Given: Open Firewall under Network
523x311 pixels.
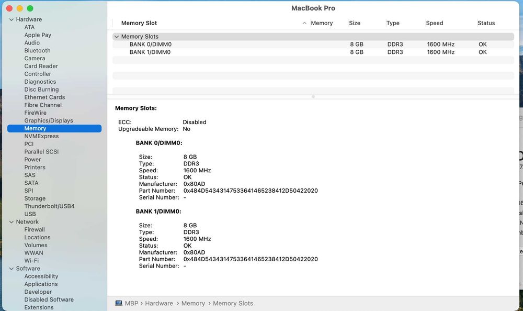Looking at the screenshot, I should (x=35, y=229).
